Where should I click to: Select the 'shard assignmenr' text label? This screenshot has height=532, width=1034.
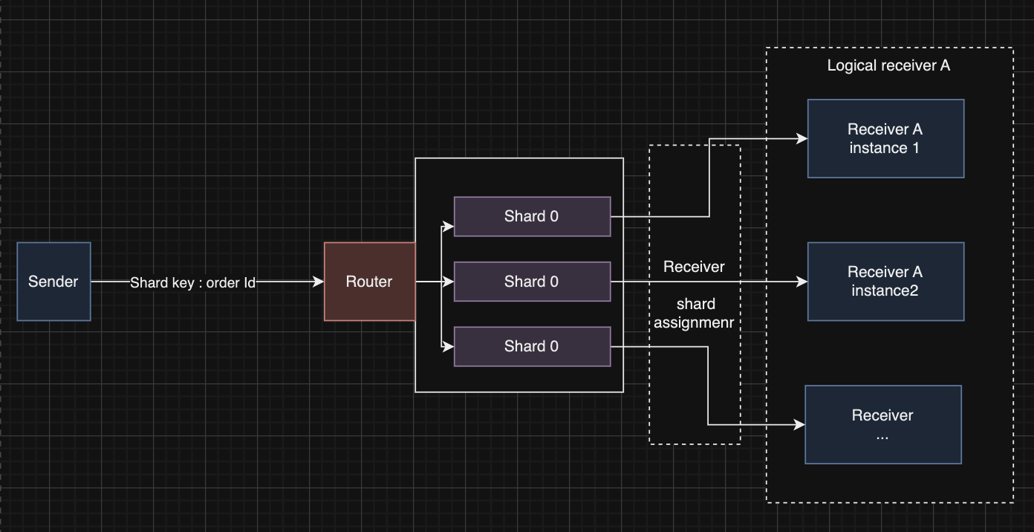coord(695,314)
